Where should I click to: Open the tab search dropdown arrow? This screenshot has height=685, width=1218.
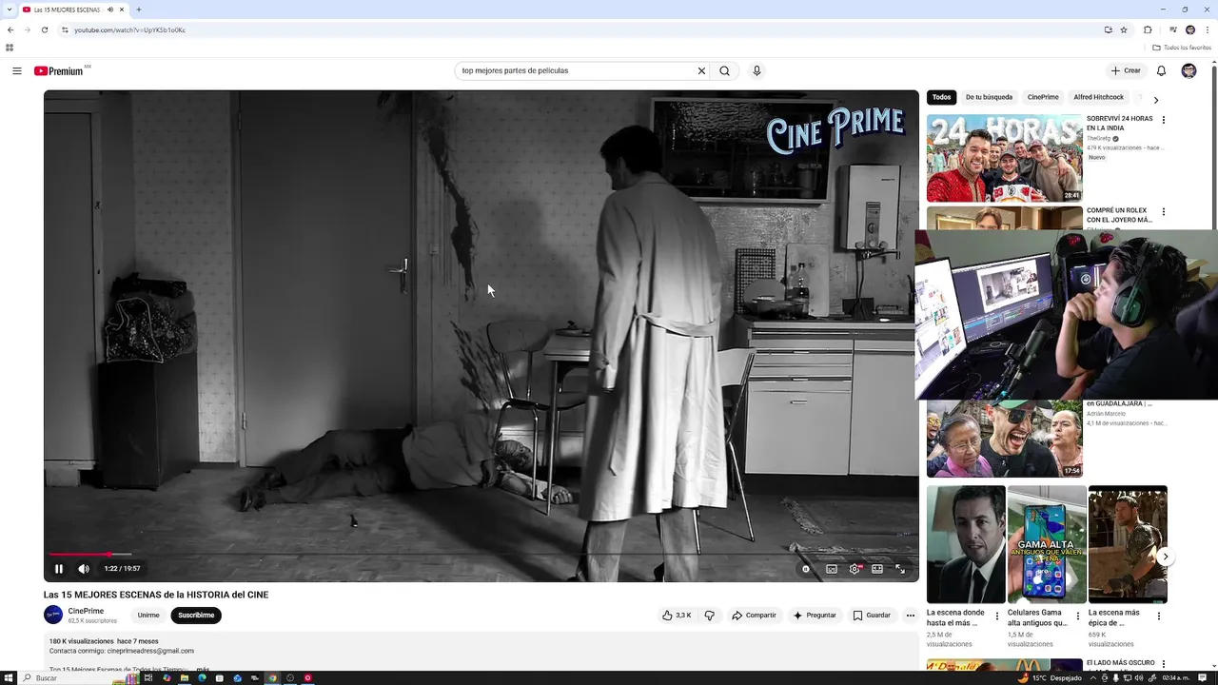point(8,10)
